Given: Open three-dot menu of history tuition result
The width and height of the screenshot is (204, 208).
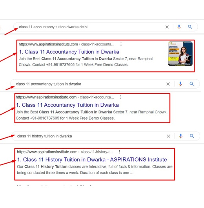Looking at the screenshot, I should tap(119, 152).
